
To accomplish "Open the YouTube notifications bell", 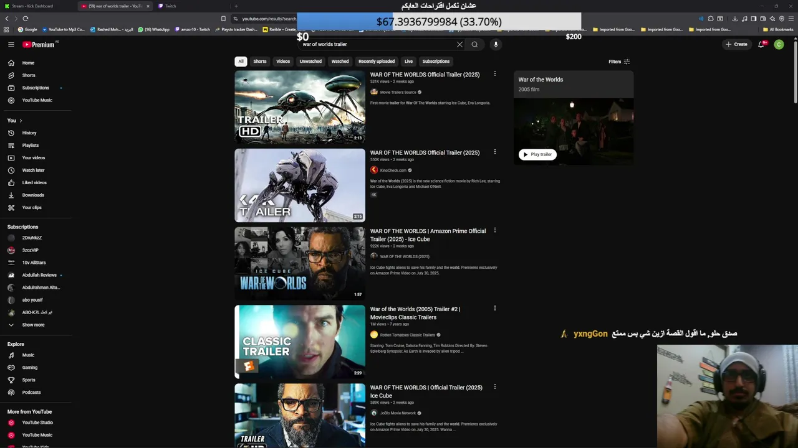I will (761, 44).
